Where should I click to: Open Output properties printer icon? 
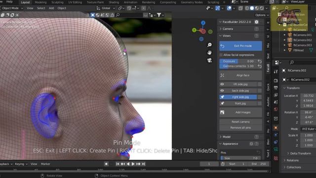point(276,88)
